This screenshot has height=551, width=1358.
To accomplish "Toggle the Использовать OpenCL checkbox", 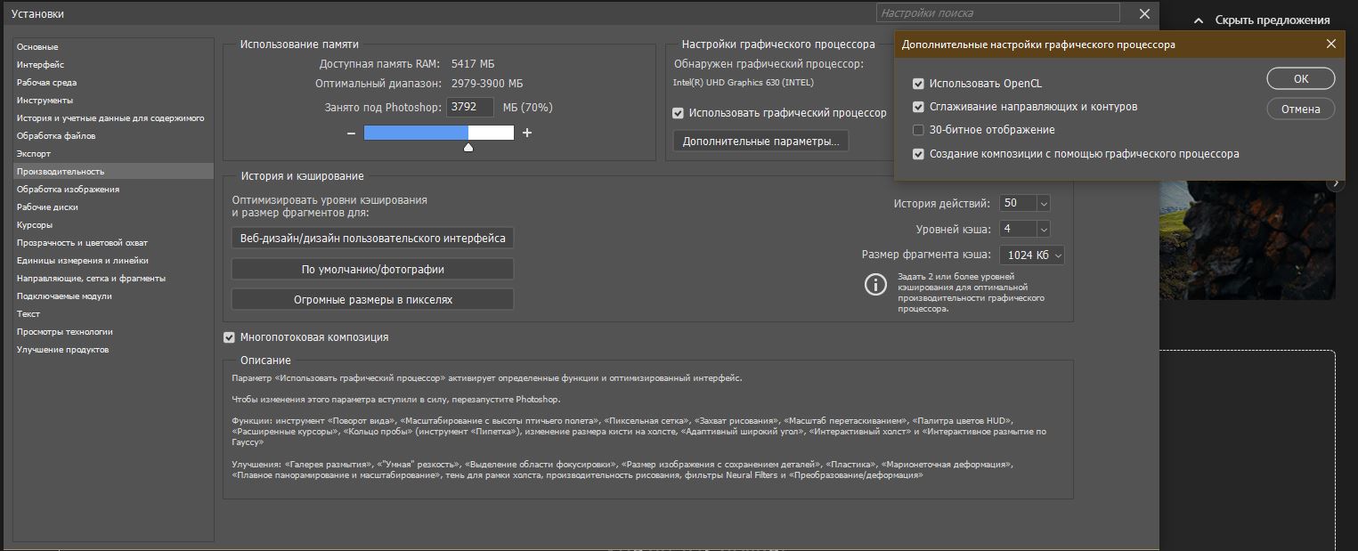I will coord(918,84).
